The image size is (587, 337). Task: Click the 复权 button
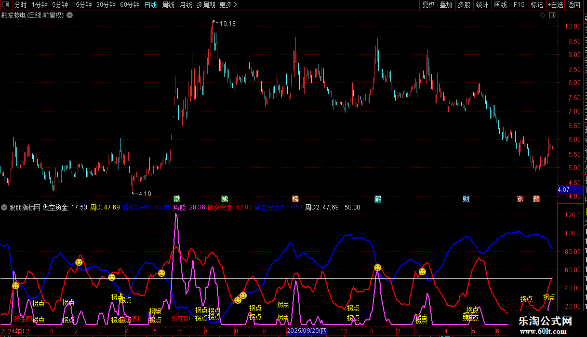[428, 5]
